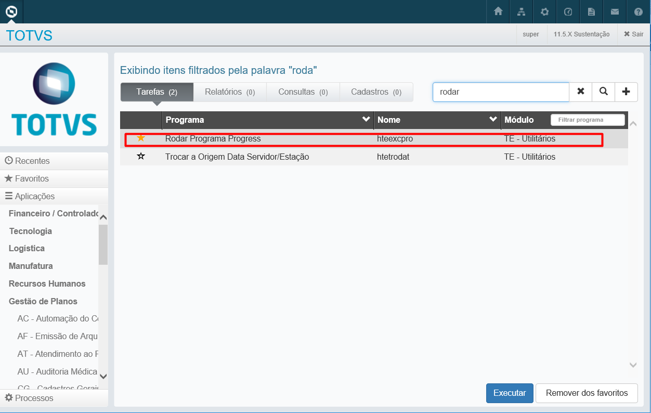Click the 11.5.X Sustentação label
This screenshot has width=651, height=413.
point(582,34)
